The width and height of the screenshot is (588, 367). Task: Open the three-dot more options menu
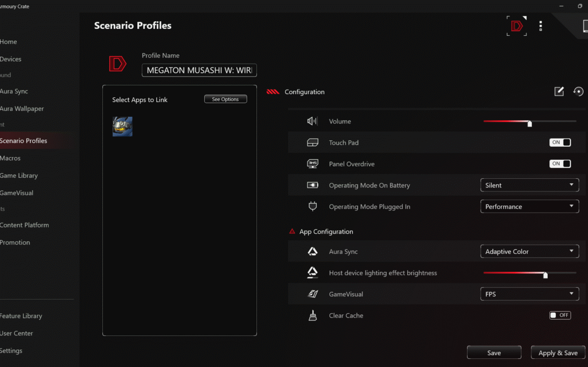pyautogui.click(x=541, y=26)
